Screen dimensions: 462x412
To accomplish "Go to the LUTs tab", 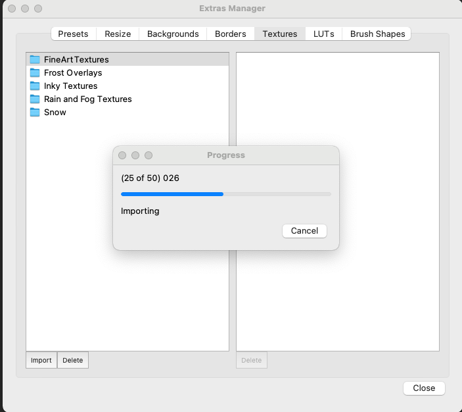I will [x=323, y=34].
